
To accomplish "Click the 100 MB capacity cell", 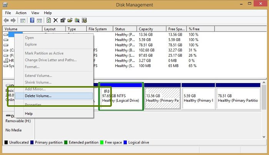I will click(x=145, y=66).
